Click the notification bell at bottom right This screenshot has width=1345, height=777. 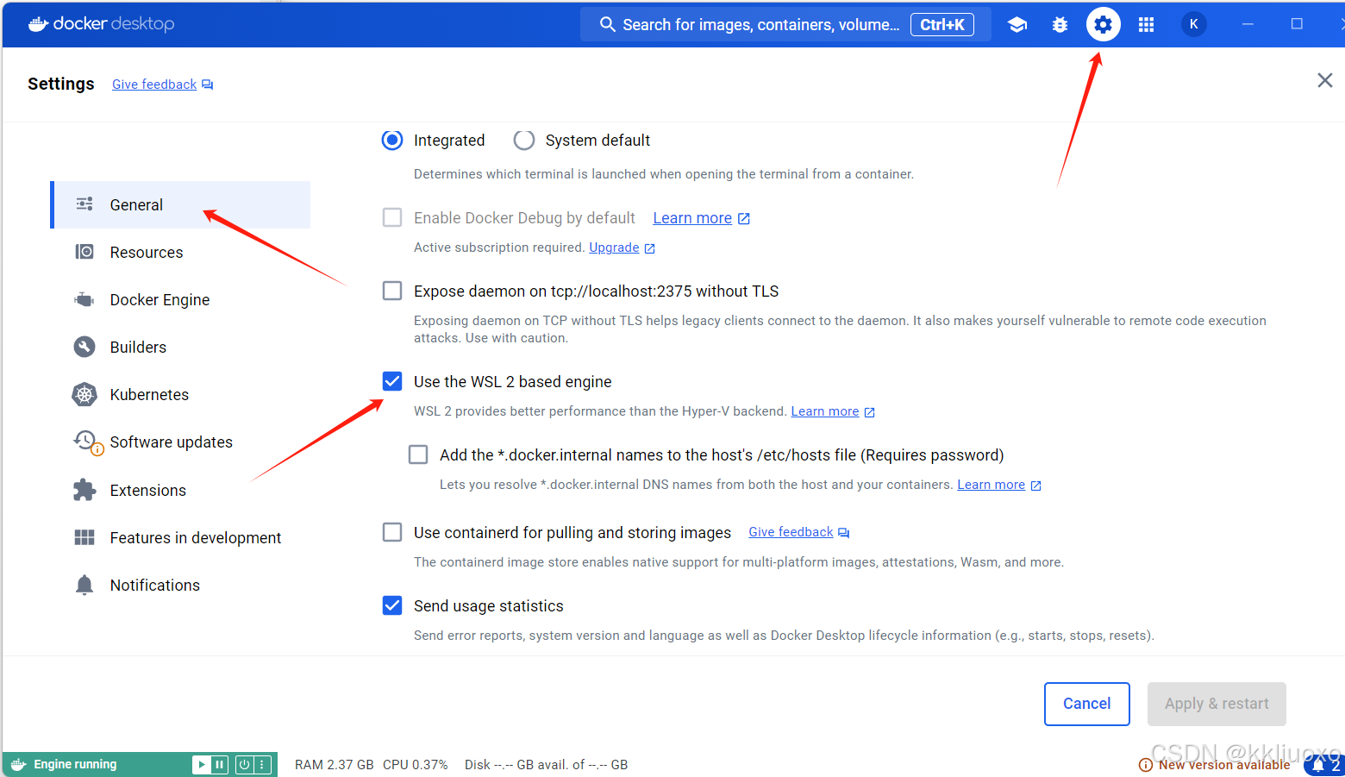1318,765
